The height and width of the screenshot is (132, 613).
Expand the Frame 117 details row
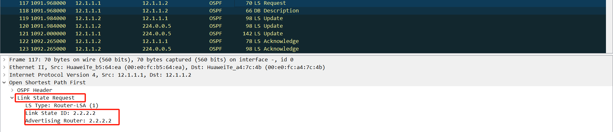(4, 59)
